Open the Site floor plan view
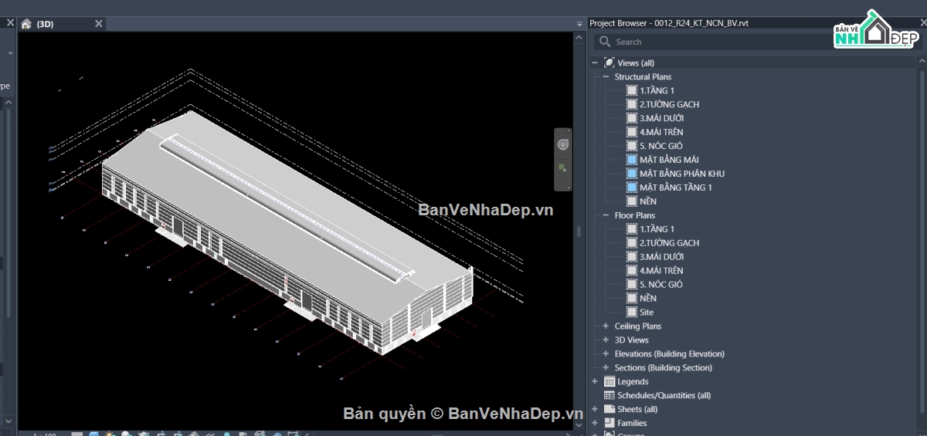Screen dimensions: 927x436 click(647, 313)
